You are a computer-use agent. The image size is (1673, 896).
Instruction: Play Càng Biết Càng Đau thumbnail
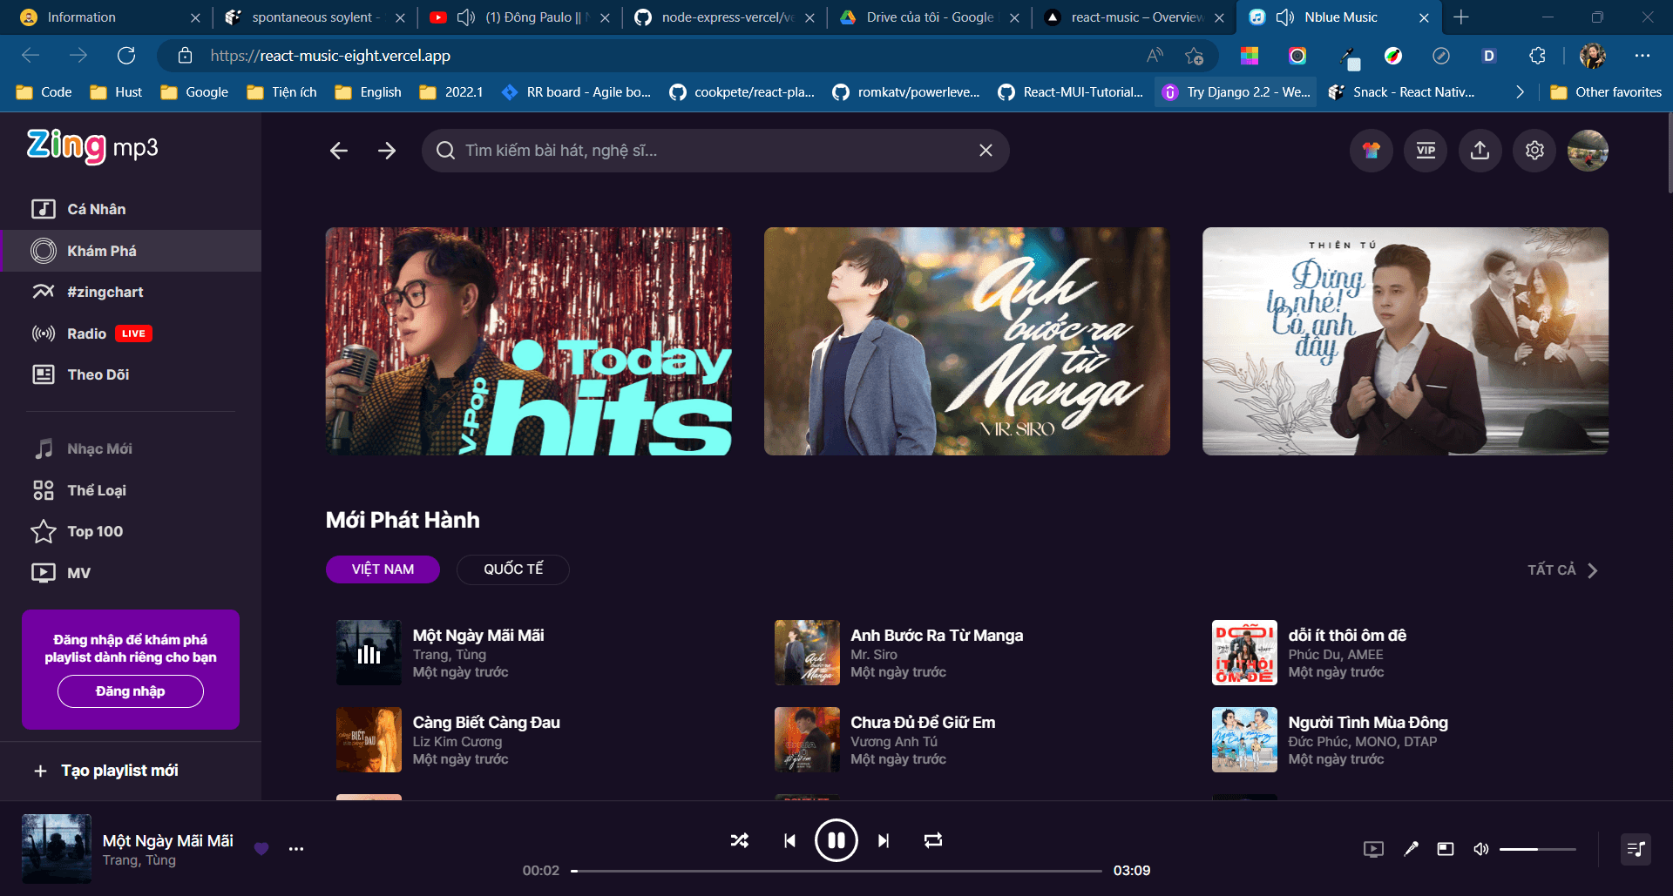coord(369,740)
